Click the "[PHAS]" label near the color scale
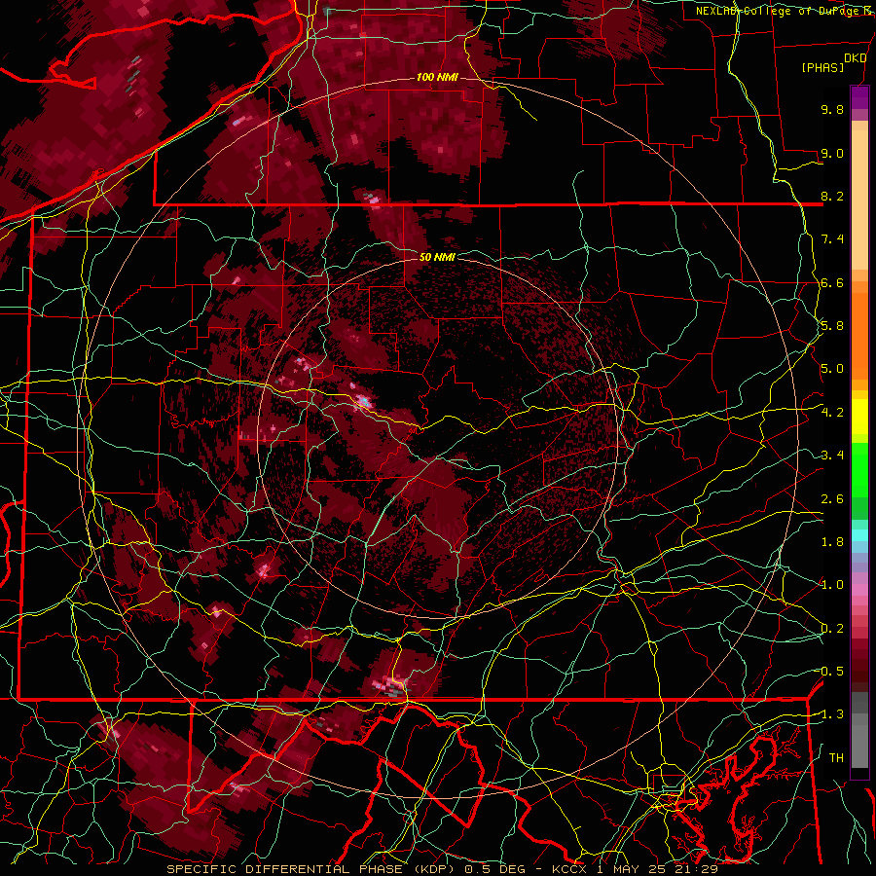Screen dimensions: 876x876 pyautogui.click(x=822, y=67)
